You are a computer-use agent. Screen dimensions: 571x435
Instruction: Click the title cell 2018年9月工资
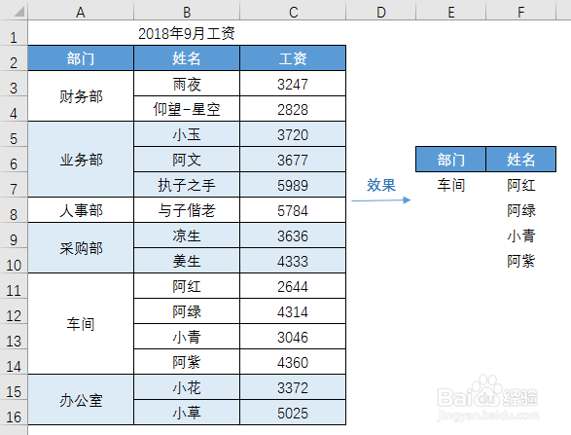(x=187, y=33)
